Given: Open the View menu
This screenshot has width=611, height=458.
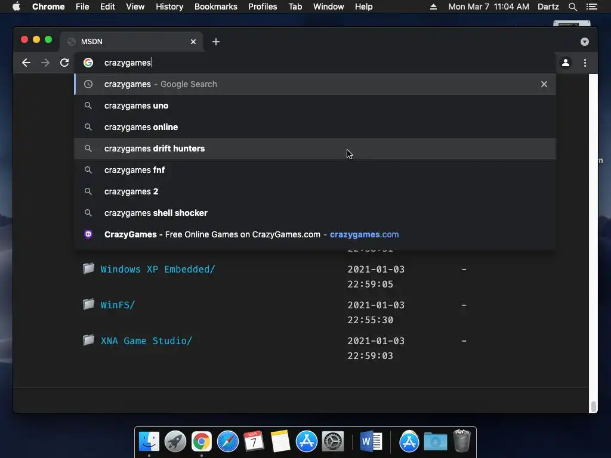Looking at the screenshot, I should coord(135,7).
